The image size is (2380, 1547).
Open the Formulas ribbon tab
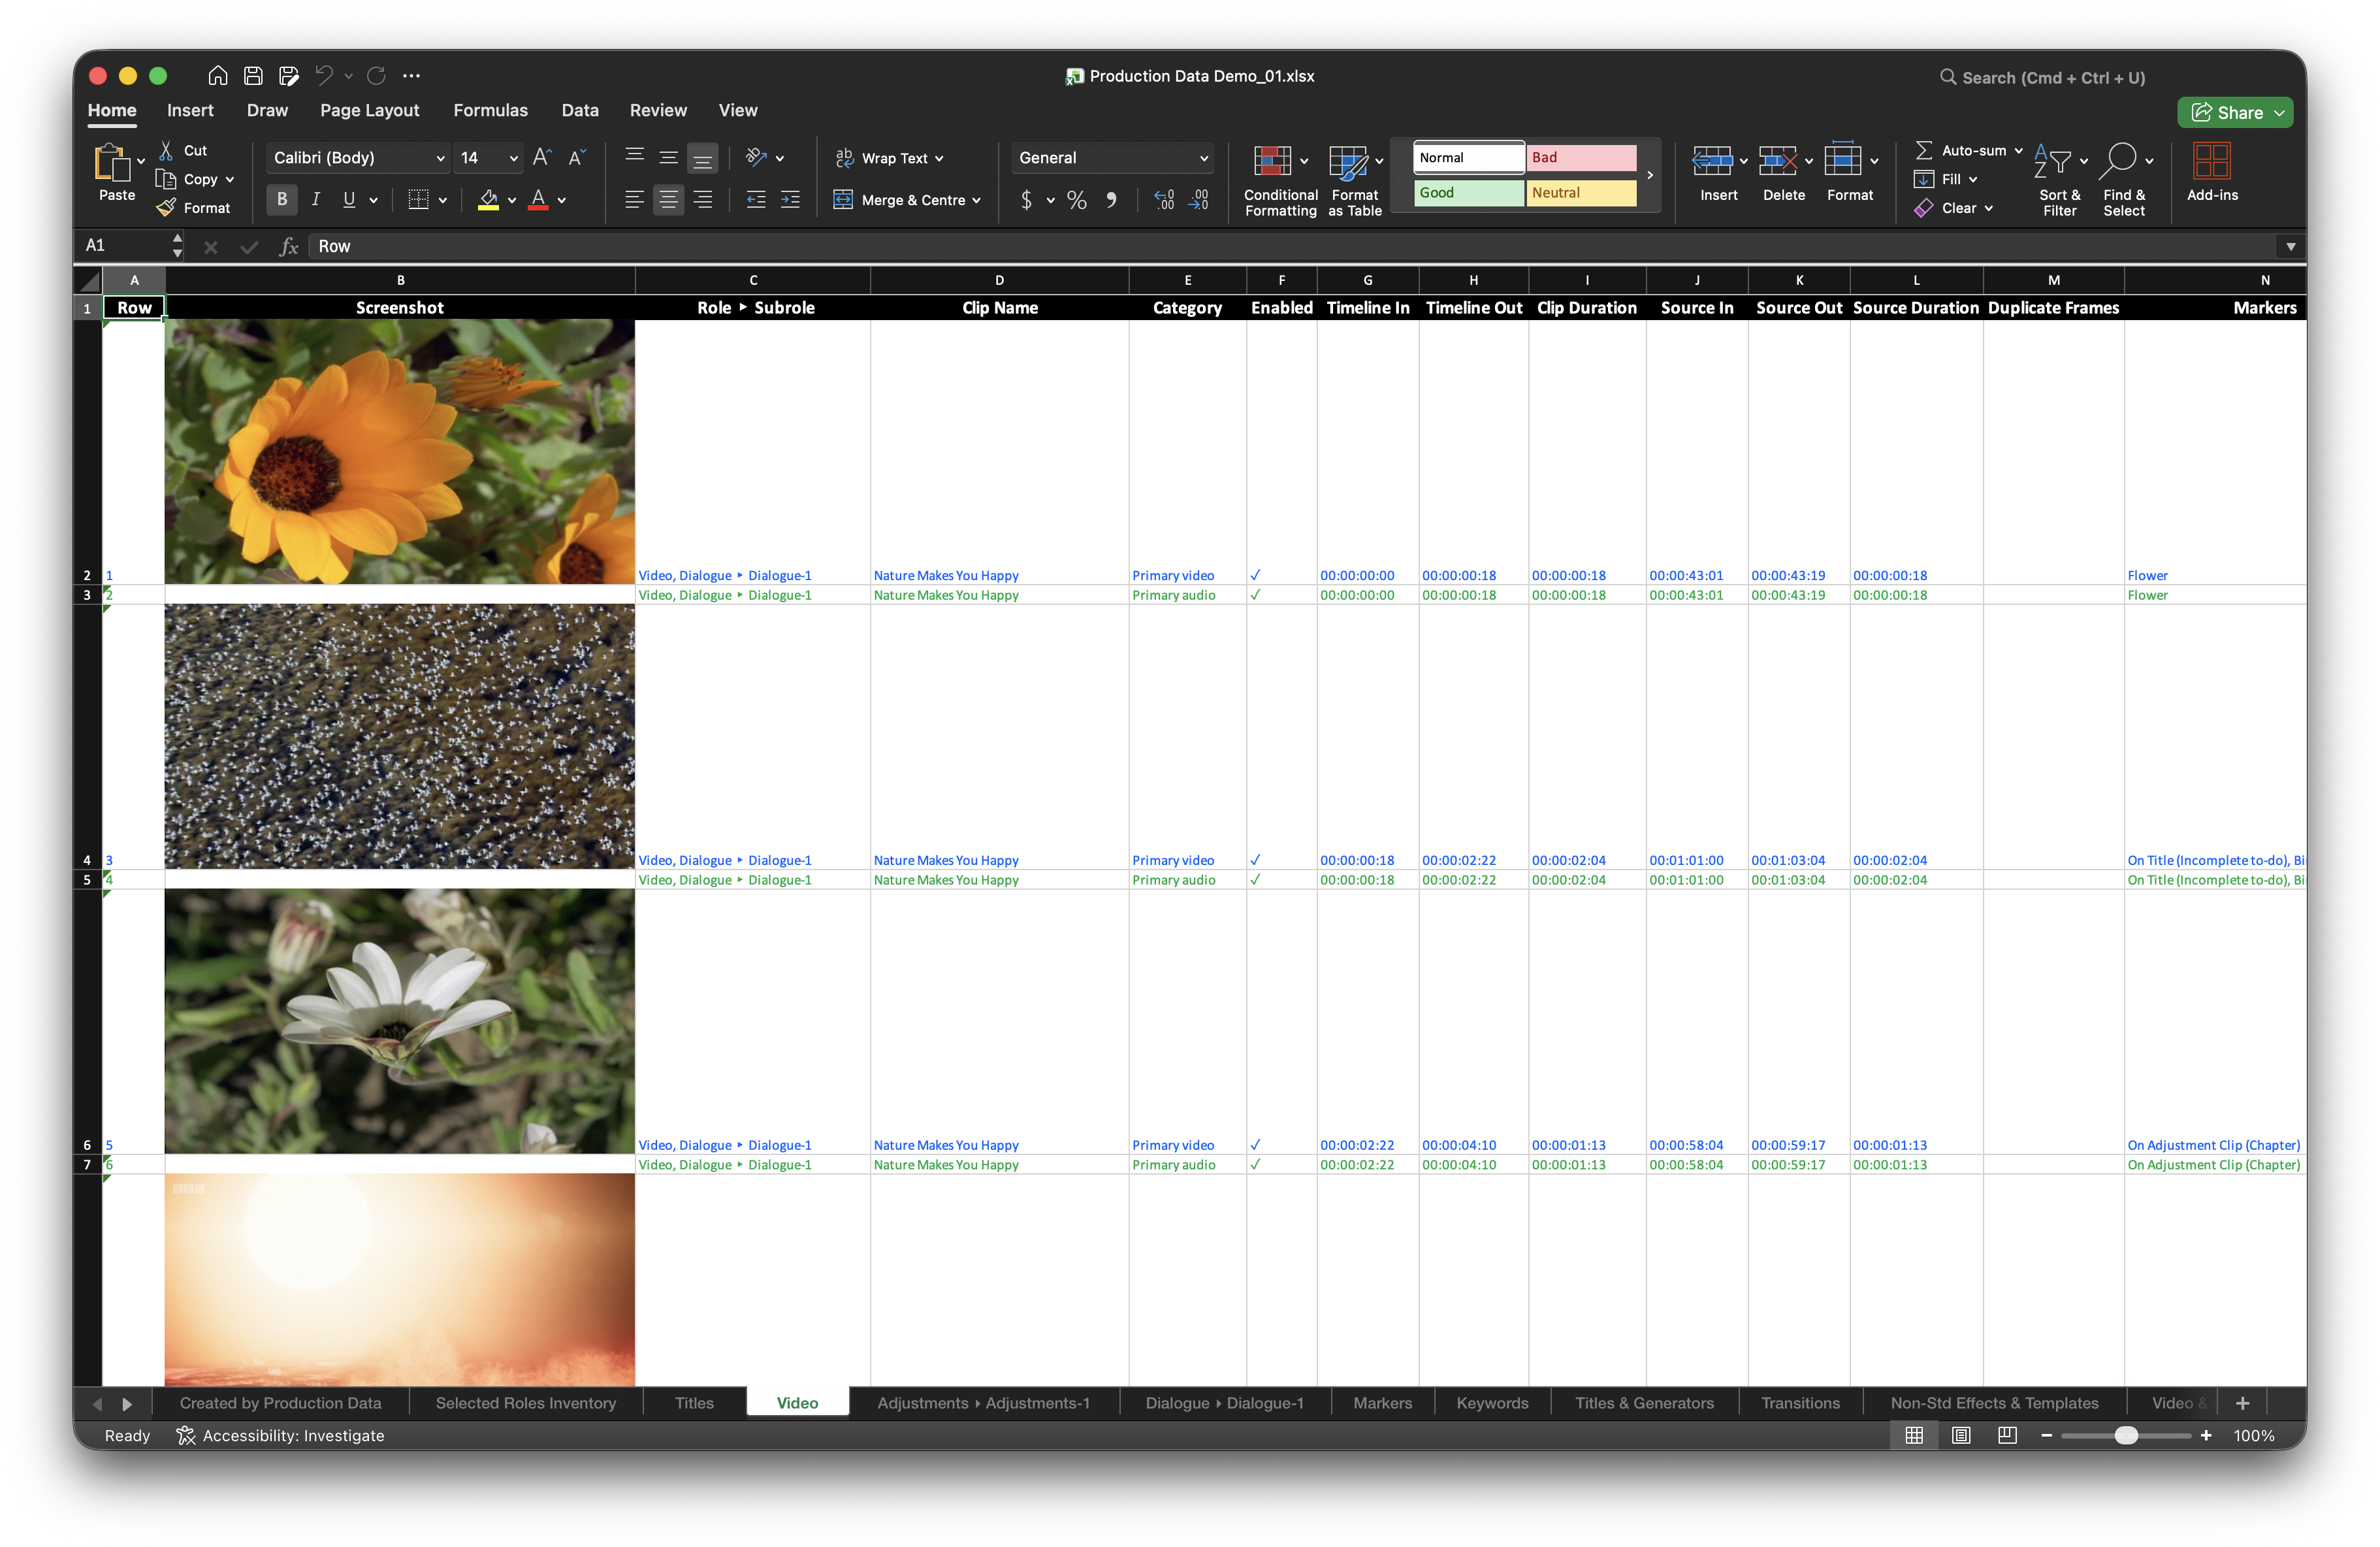pyautogui.click(x=490, y=110)
